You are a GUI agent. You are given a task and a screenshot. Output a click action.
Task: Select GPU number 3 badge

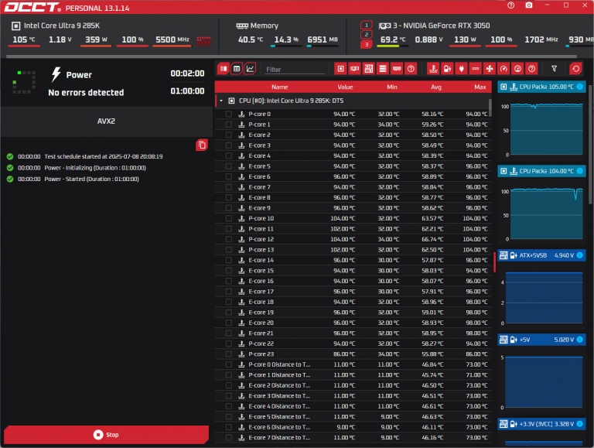(367, 44)
